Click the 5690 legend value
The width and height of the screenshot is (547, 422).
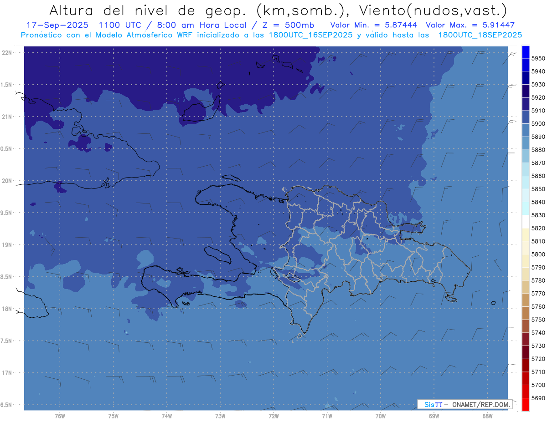538,398
